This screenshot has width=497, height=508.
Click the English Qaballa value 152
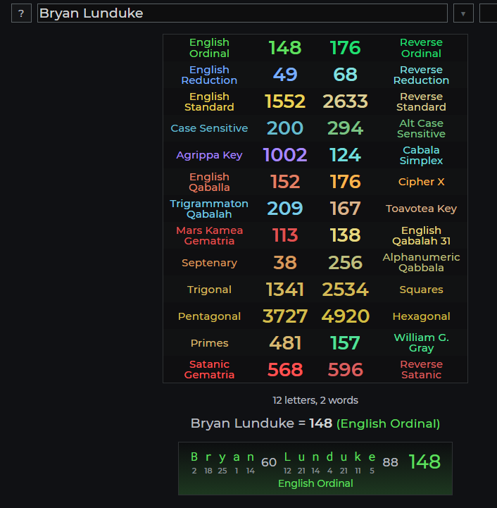pos(285,182)
